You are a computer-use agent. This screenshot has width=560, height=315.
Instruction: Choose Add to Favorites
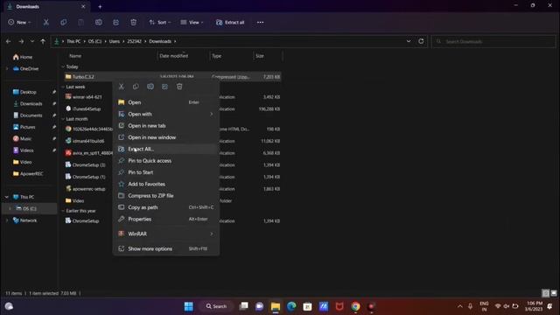tap(165, 184)
